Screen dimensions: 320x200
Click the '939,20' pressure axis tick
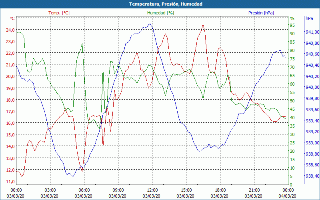coord(312,132)
